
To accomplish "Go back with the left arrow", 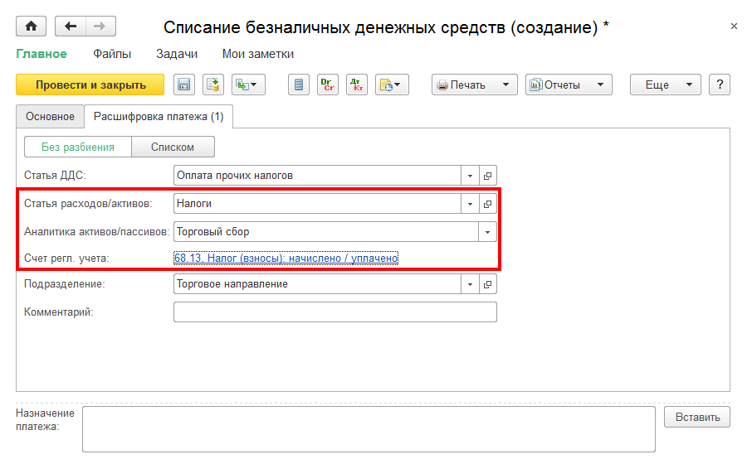I will tap(71, 27).
